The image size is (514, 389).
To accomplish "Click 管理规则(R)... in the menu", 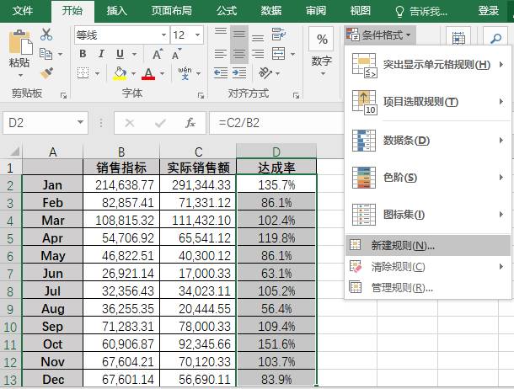I will point(402,288).
